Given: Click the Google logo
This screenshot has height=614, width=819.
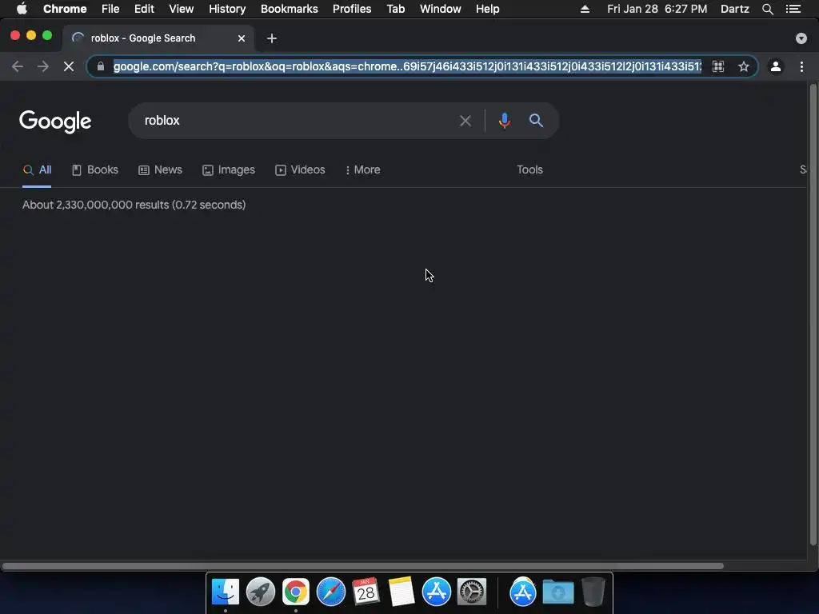Looking at the screenshot, I should [55, 122].
